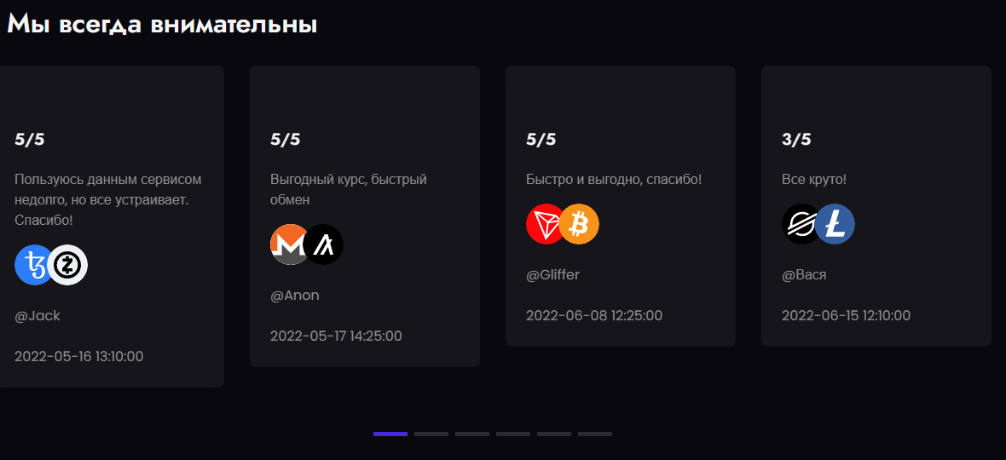Image resolution: width=1006 pixels, height=460 pixels.
Task: Click the Algorand coin icon
Action: tap(324, 244)
